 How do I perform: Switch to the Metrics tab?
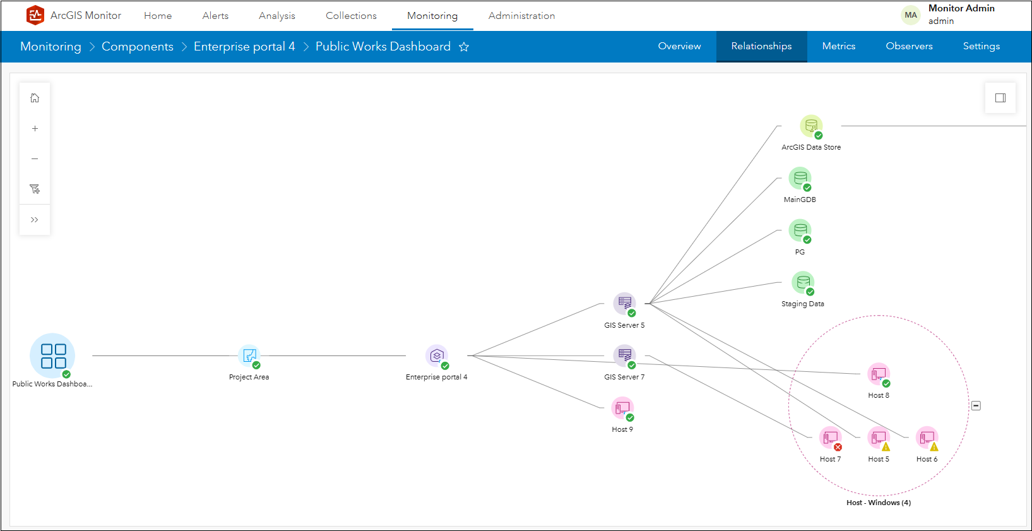[839, 46]
